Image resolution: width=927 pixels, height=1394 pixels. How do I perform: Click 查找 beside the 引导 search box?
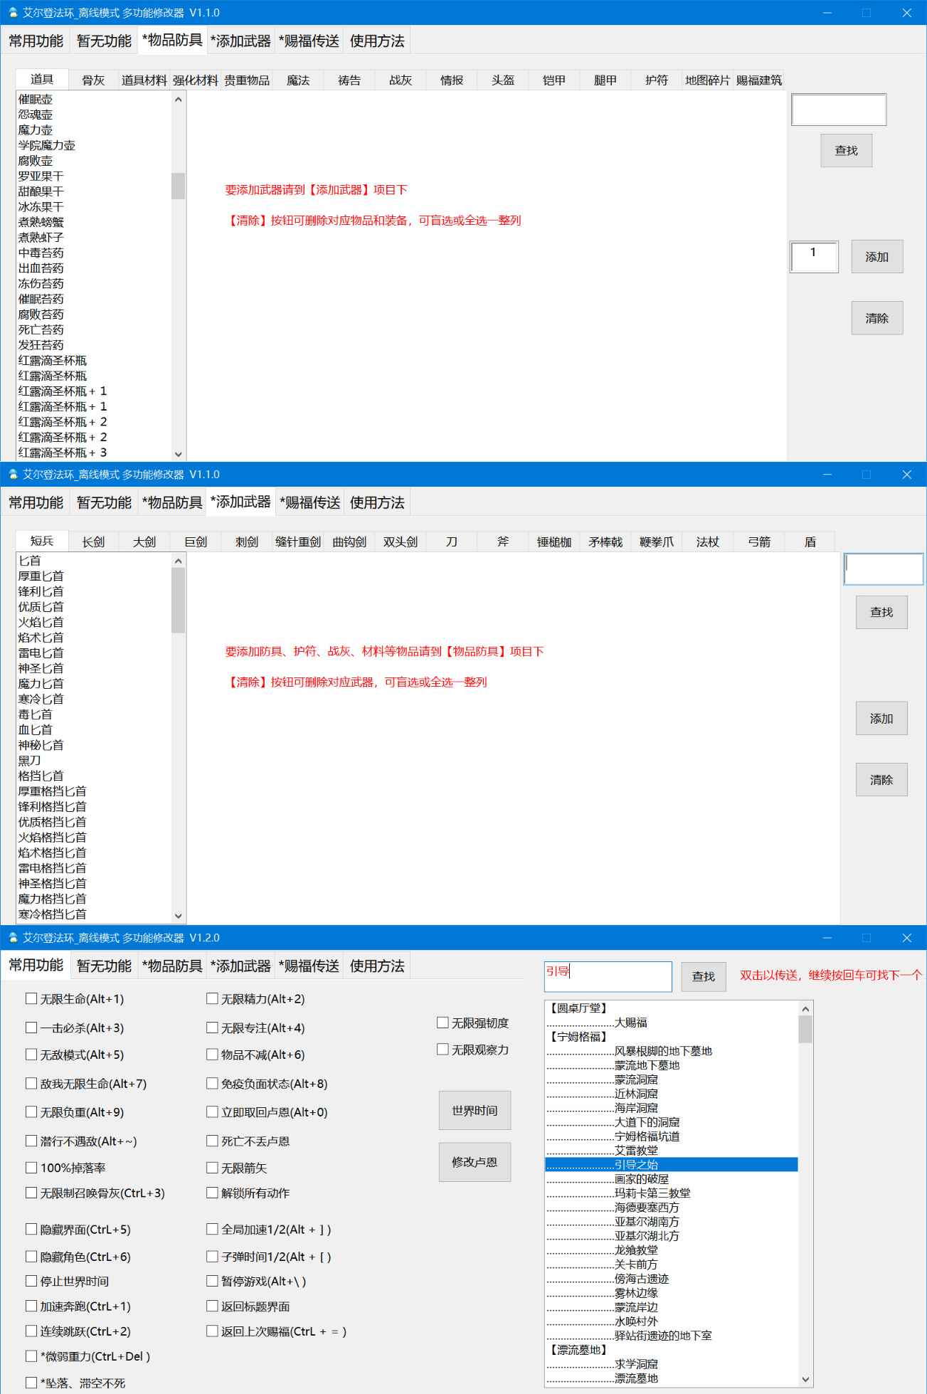(703, 976)
